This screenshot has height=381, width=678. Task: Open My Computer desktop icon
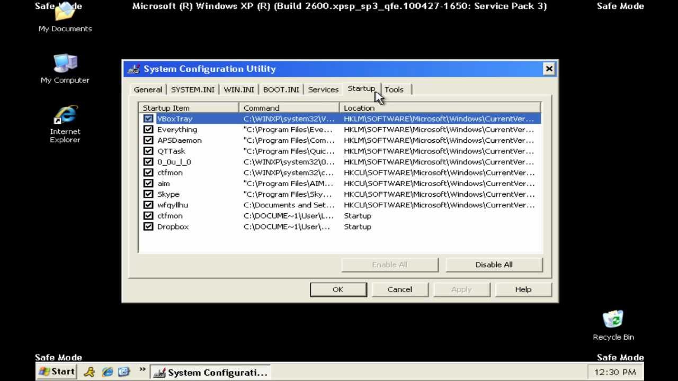[65, 68]
